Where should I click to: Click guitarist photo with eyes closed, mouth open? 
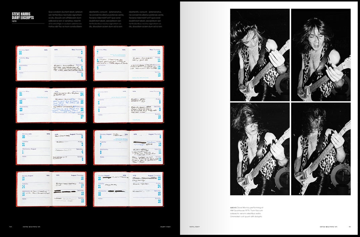coord(321,55)
